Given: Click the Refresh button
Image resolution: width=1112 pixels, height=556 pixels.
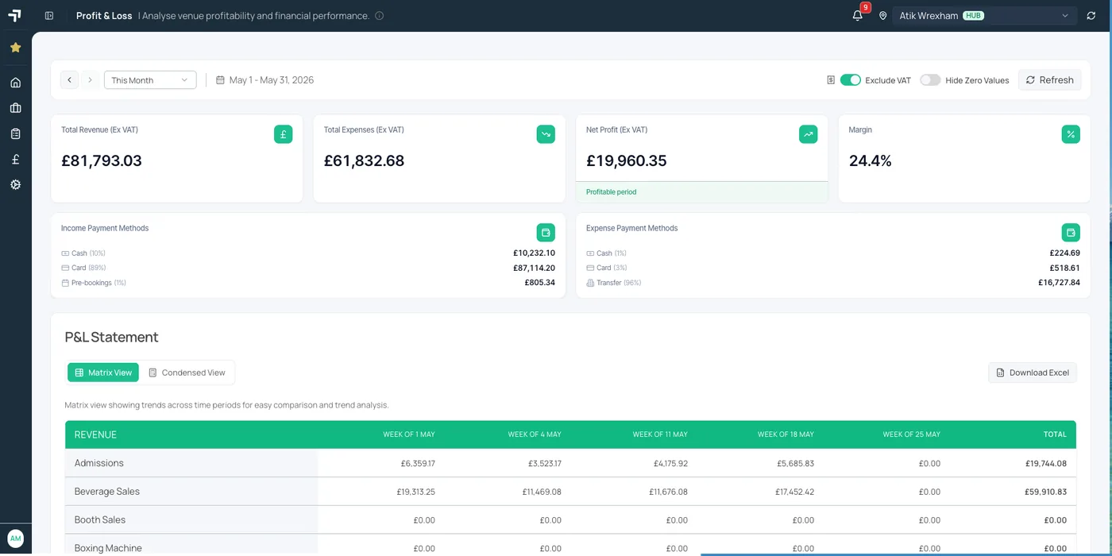Looking at the screenshot, I should [1049, 80].
